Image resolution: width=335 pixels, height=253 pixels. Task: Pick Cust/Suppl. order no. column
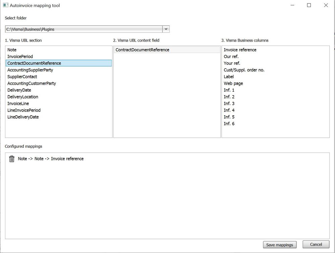275,70
